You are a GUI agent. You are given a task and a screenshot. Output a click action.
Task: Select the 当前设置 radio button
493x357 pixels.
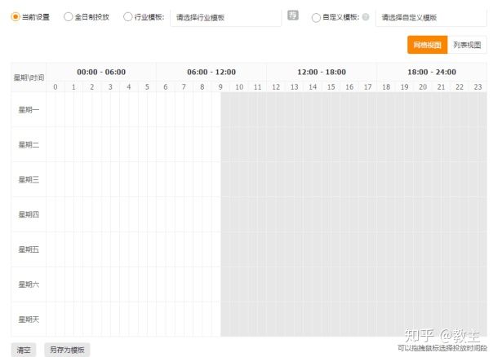pyautogui.click(x=16, y=16)
